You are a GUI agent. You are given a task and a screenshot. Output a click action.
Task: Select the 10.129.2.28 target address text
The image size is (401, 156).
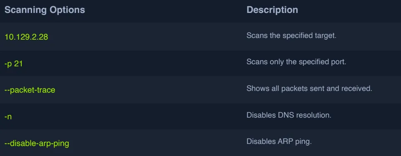tap(26, 37)
